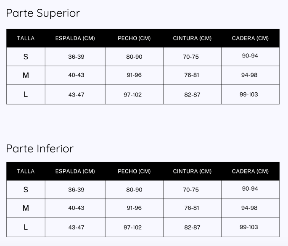Click the Parte Superior heading
The height and width of the screenshot is (246, 288).
(x=43, y=13)
